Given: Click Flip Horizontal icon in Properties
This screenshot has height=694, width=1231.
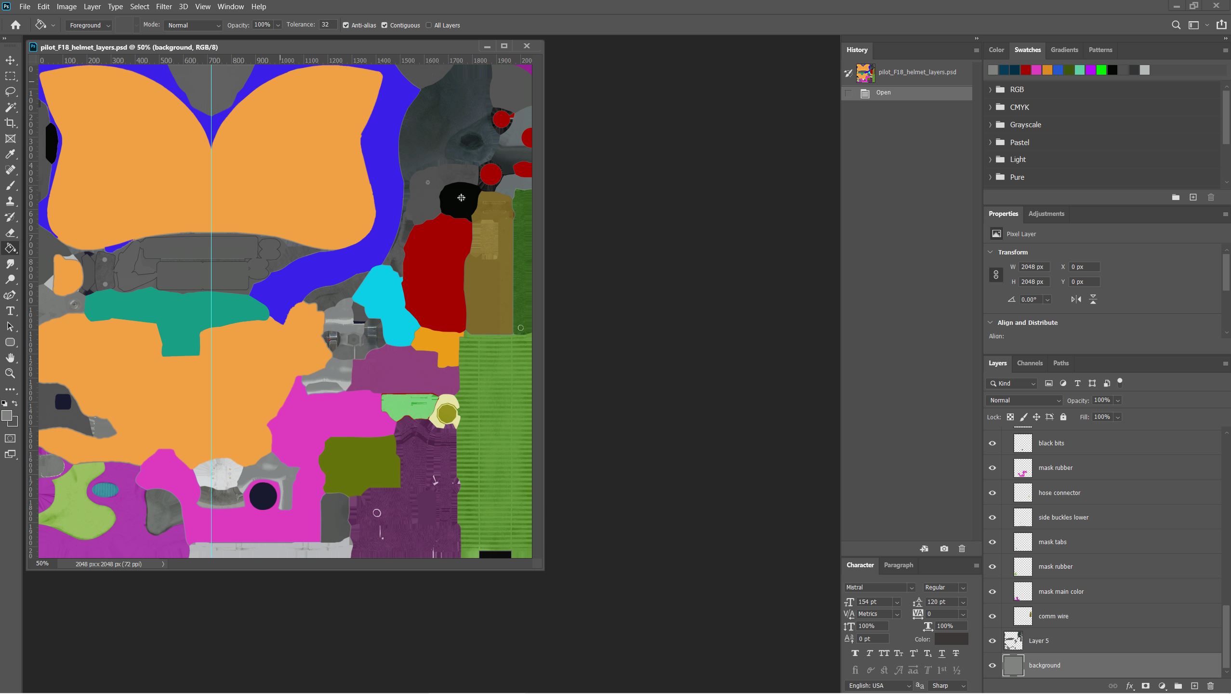Looking at the screenshot, I should pyautogui.click(x=1076, y=299).
